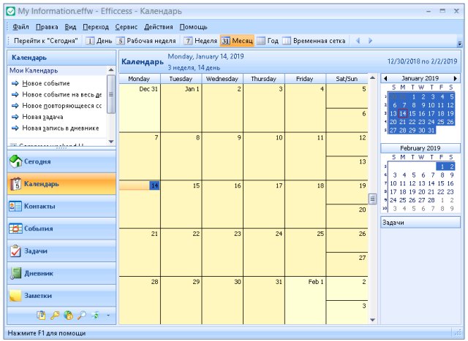Viewport: 468px width, 341px height.
Task: Go to previous month in mini calendar
Action: pyautogui.click(x=385, y=78)
